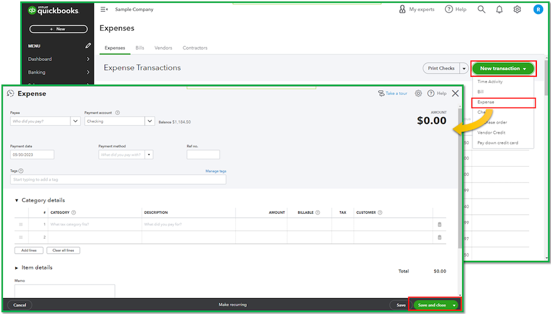This screenshot has height=314, width=551.
Task: Click the QuickBooks logo
Action: point(53,10)
